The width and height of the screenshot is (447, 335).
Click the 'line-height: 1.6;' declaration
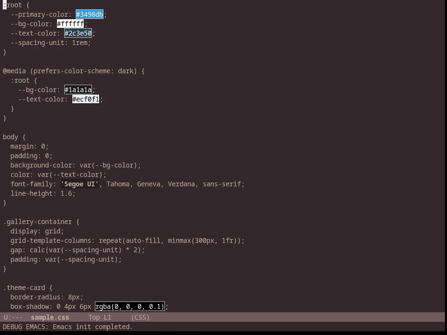pos(43,193)
